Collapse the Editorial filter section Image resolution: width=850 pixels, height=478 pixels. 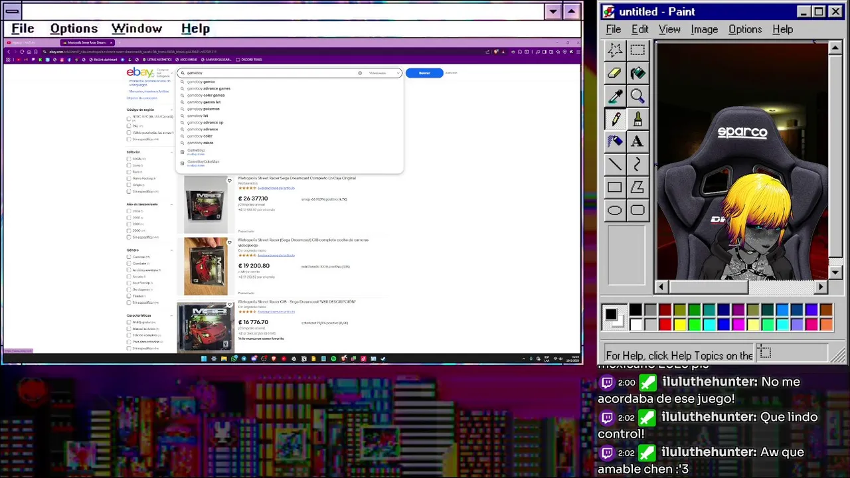click(171, 152)
